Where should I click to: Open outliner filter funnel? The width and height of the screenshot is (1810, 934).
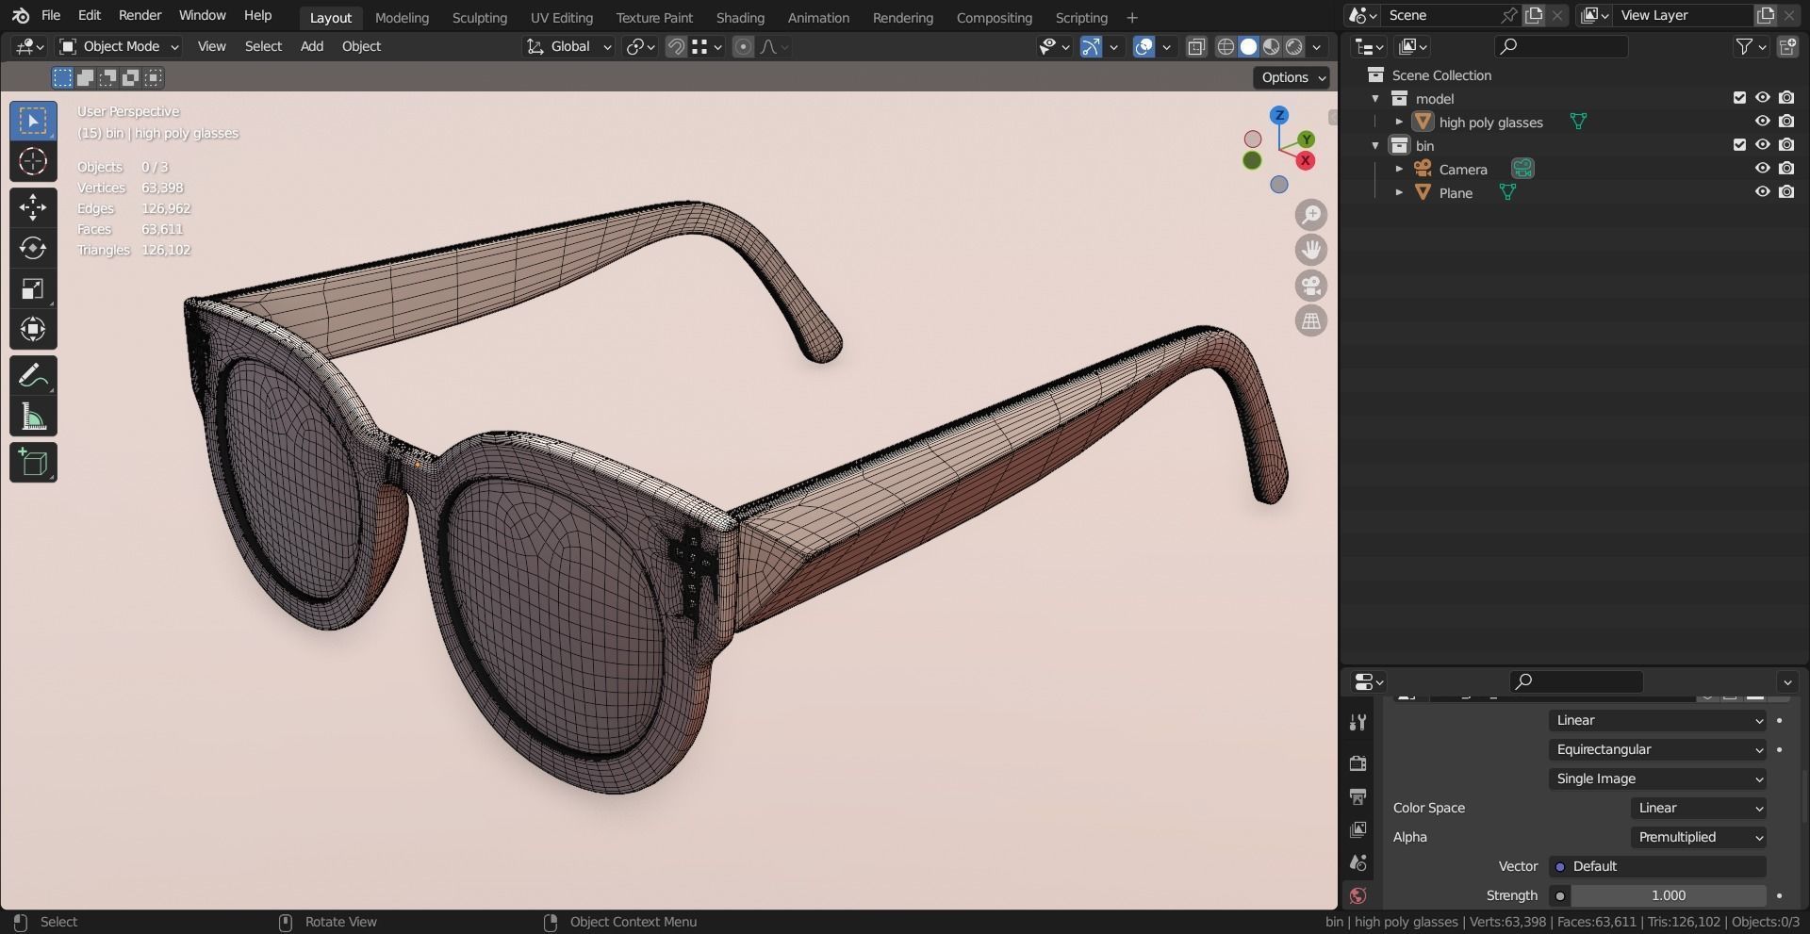1750,46
